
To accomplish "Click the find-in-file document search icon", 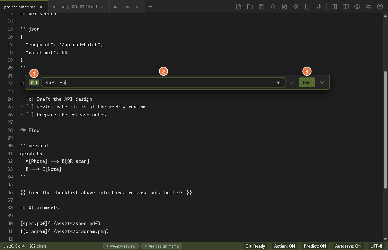I will pyautogui.click(x=284, y=7).
